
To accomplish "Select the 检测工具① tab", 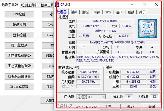I will (x=10, y=5).
